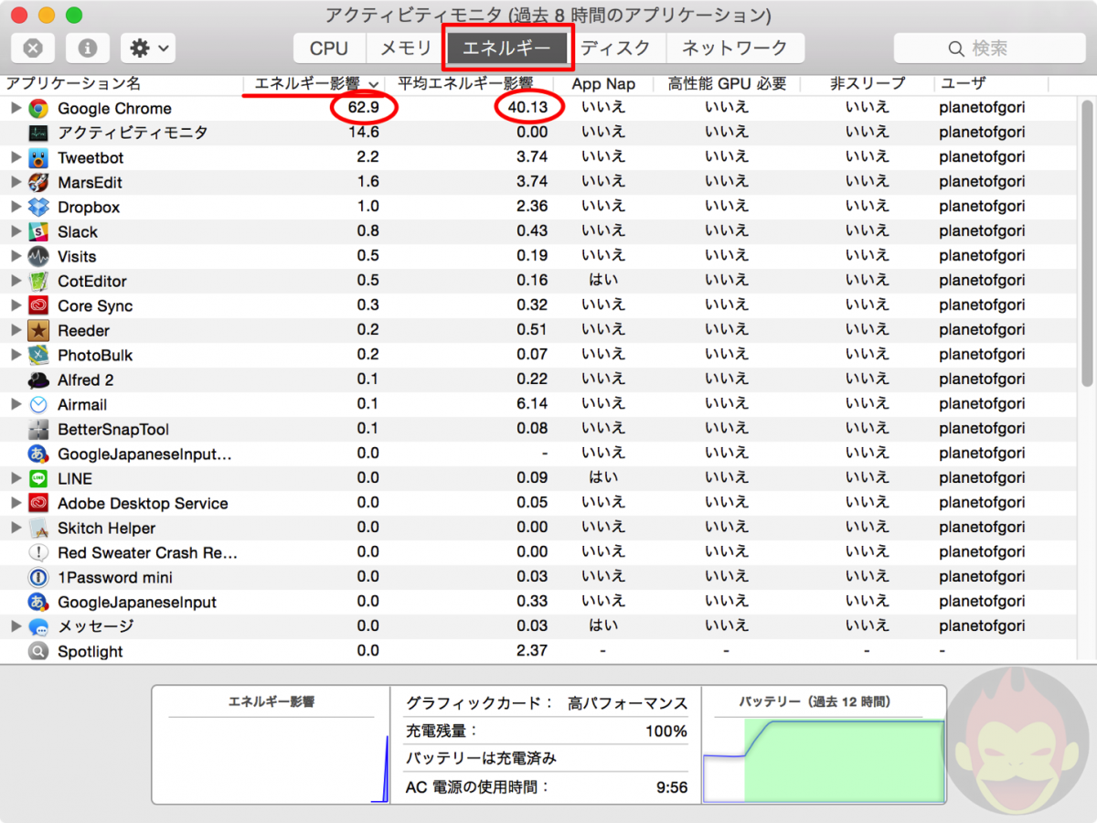Viewport: 1097px width, 823px height.
Task: Switch to the CPU tab
Action: (329, 48)
